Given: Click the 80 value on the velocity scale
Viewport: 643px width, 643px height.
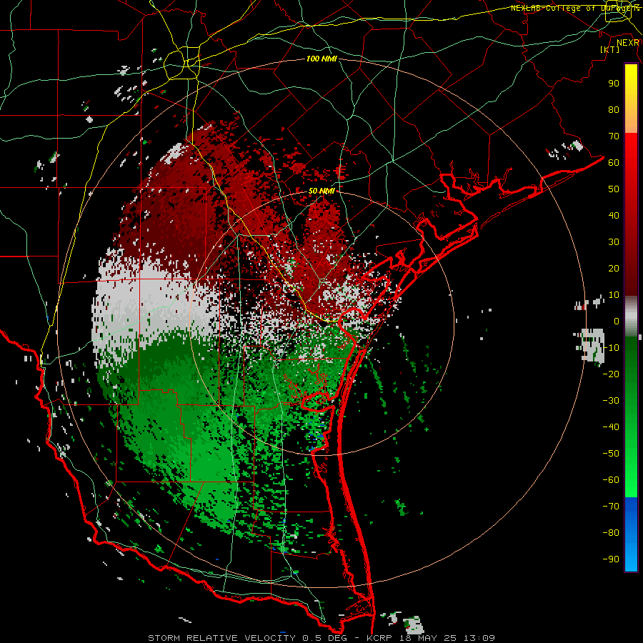Looking at the screenshot, I should pyautogui.click(x=614, y=109).
